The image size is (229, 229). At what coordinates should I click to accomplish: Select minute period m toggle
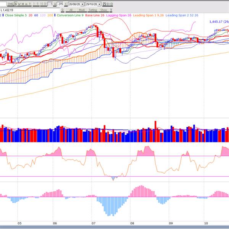(26, 4)
